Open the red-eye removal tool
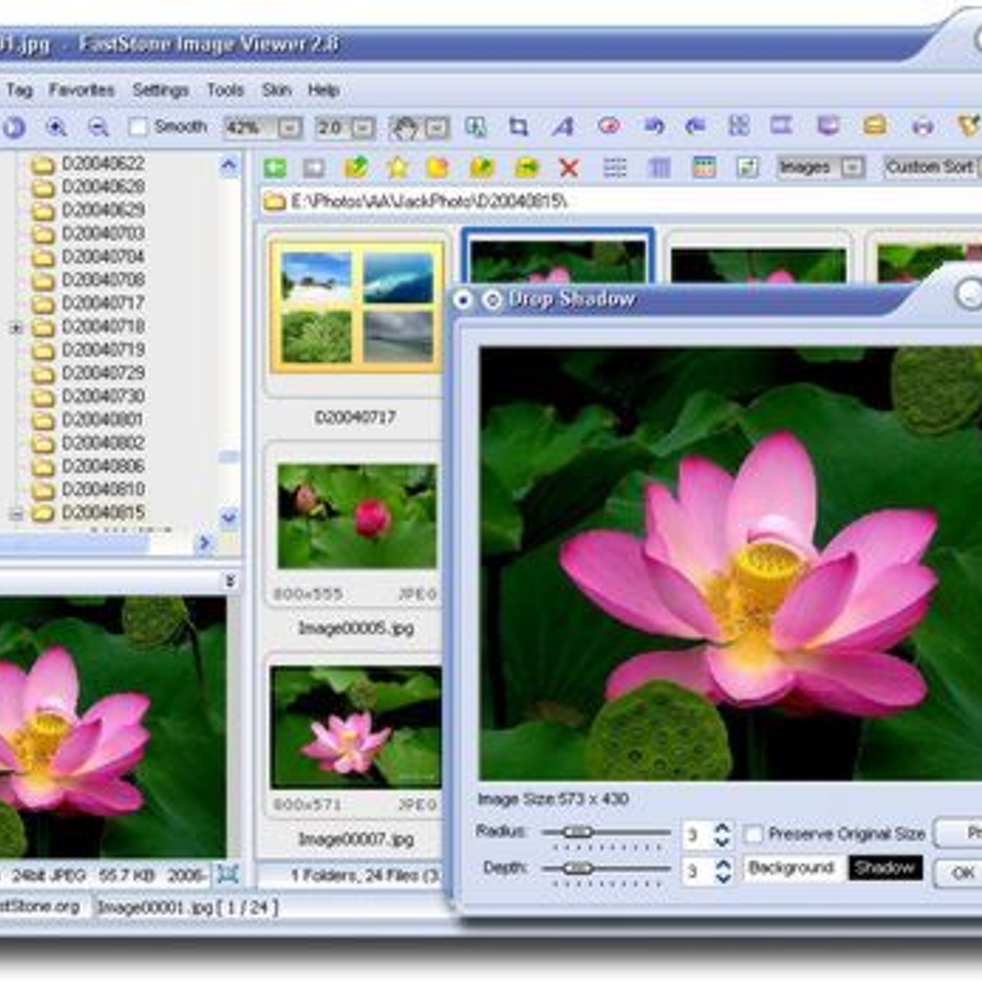This screenshot has width=982, height=982. [608, 126]
